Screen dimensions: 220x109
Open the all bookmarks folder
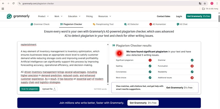click(210, 9)
